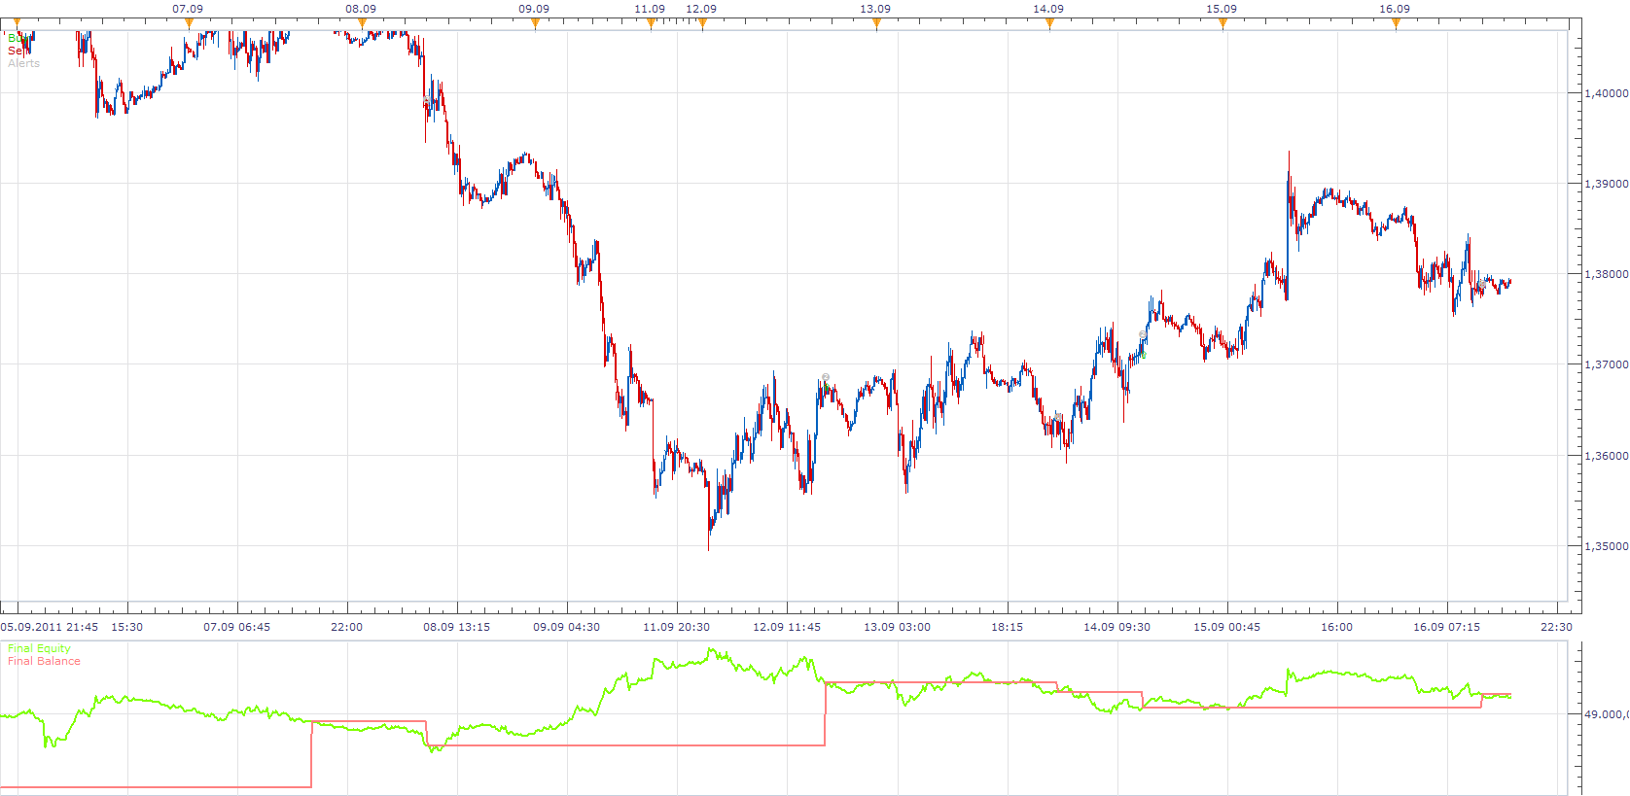Click the 1,40000 price axis label
Viewport: 1630px width, 796px height.
click(1606, 93)
